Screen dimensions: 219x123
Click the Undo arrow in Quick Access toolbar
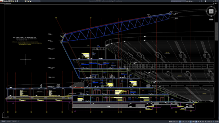tap(19, 1)
